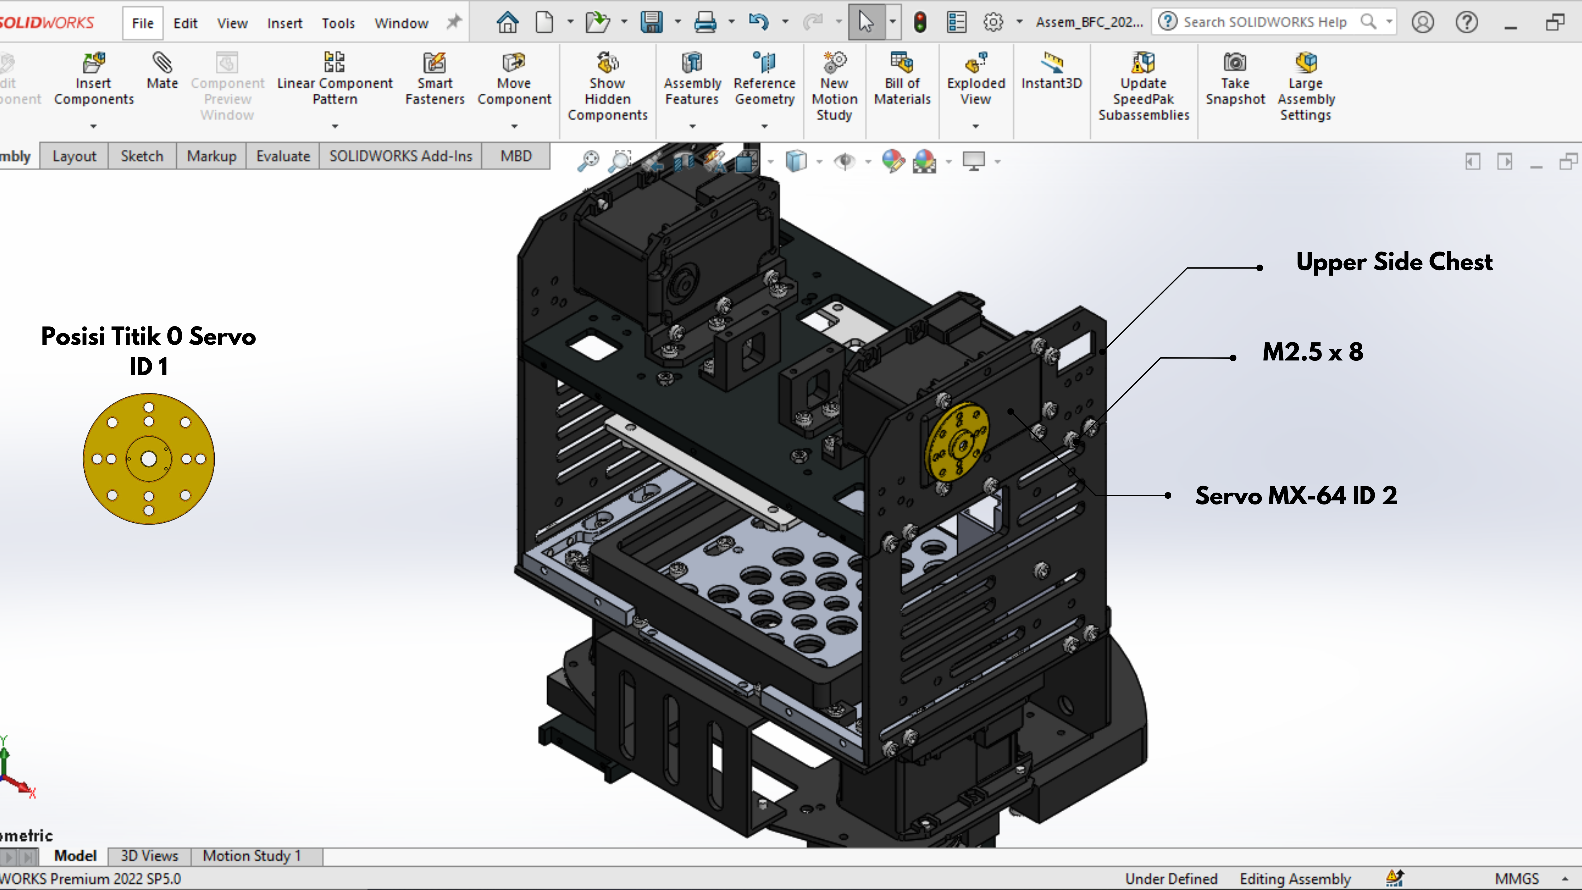Click the MMGS unit system in status bar

[x=1516, y=879]
